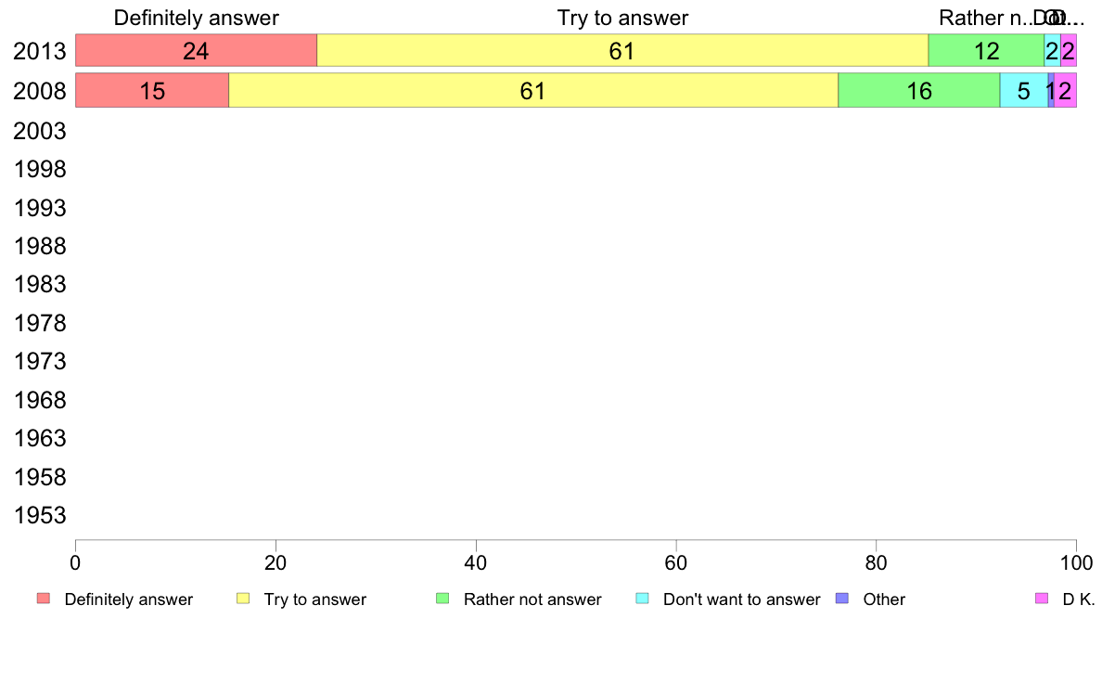
Task: Click the 2003 year label
Action: (39, 131)
